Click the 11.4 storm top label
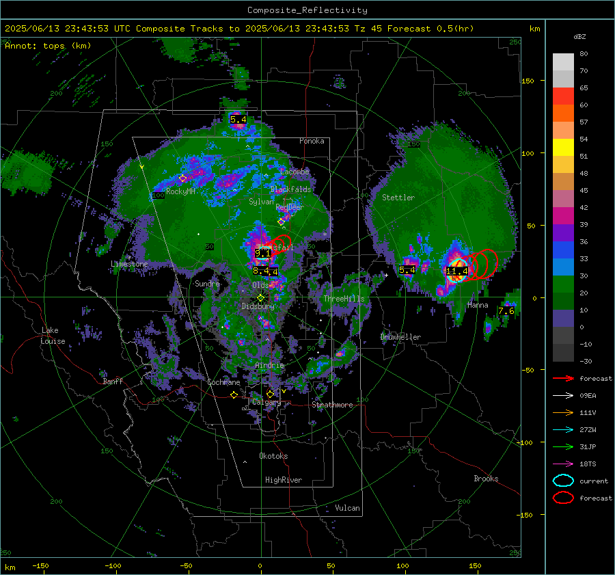Viewport: 615px width, 575px height. 457,271
